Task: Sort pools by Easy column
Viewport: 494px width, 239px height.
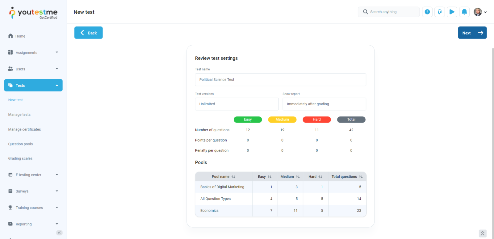Action: (269, 177)
